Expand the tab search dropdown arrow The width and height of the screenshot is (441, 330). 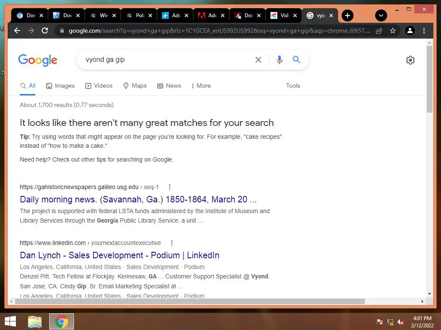click(x=381, y=15)
